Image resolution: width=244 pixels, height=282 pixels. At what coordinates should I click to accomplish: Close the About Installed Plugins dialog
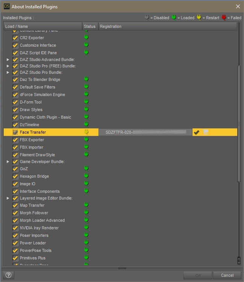[x=238, y=6]
